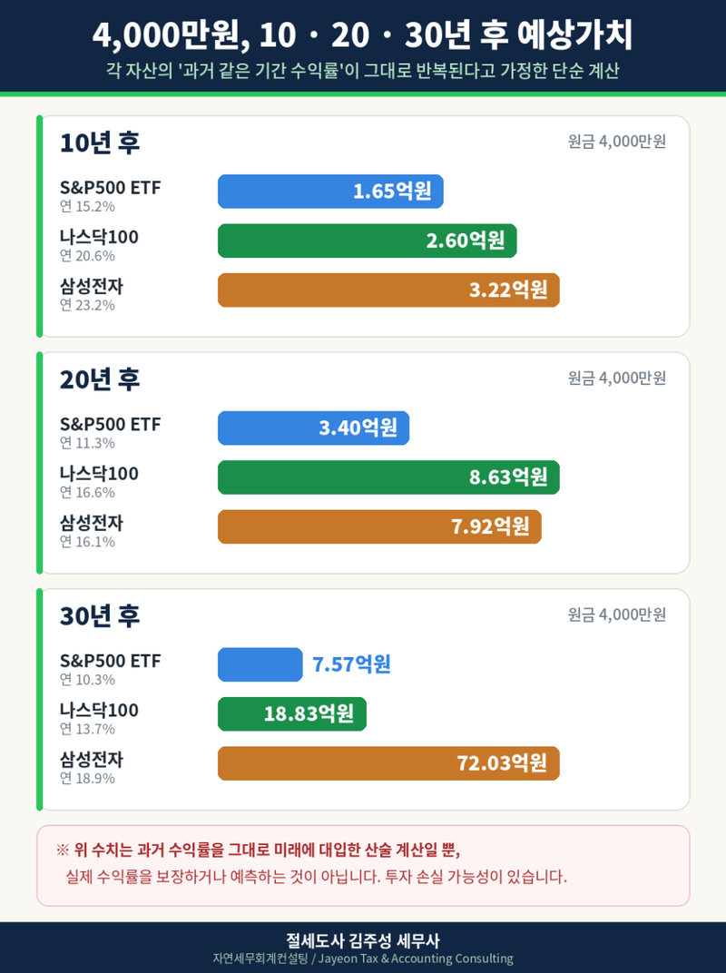Select the 18.83억원 green bar
The width and height of the screenshot is (726, 973).
coord(291,713)
